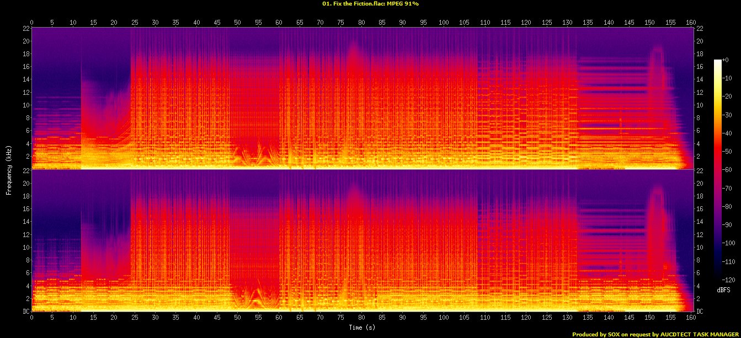Click the 'Frequency (kHz)' vertical axis label
741x338 pixels.
(9, 169)
